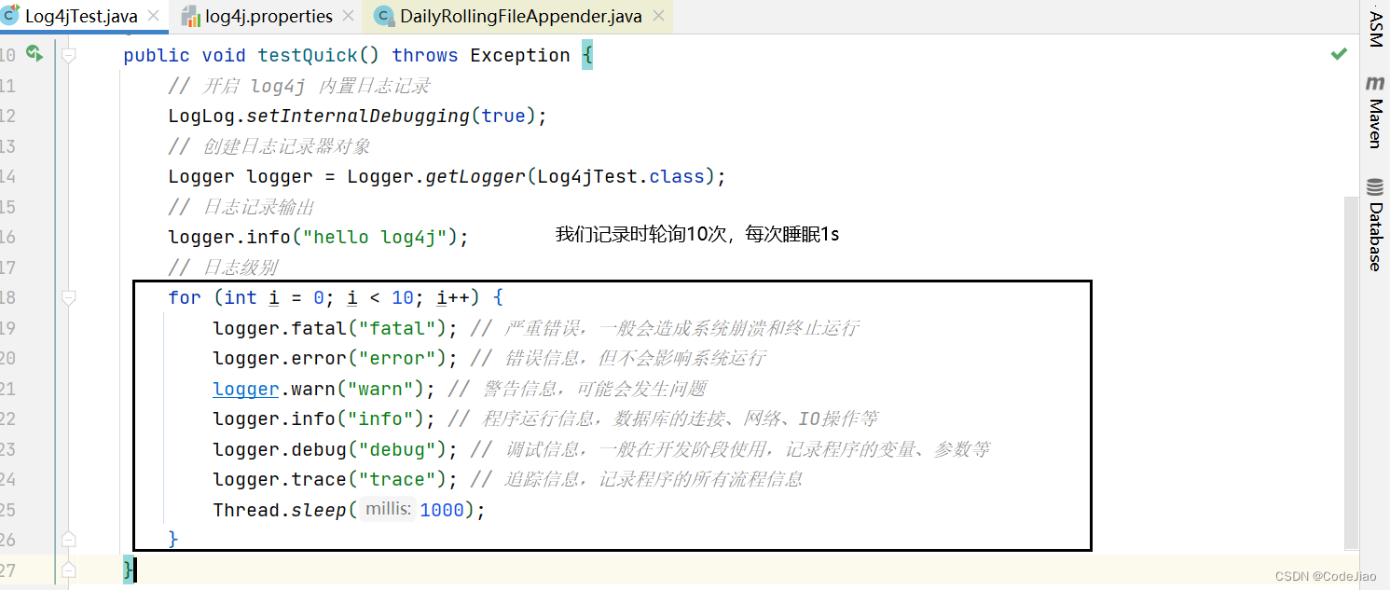The image size is (1390, 590).
Task: Click the class icon on the DailyRollingFileAppender.java tab
Action: [x=383, y=16]
